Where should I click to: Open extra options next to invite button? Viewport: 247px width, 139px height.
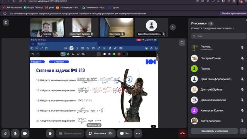tap(243, 131)
